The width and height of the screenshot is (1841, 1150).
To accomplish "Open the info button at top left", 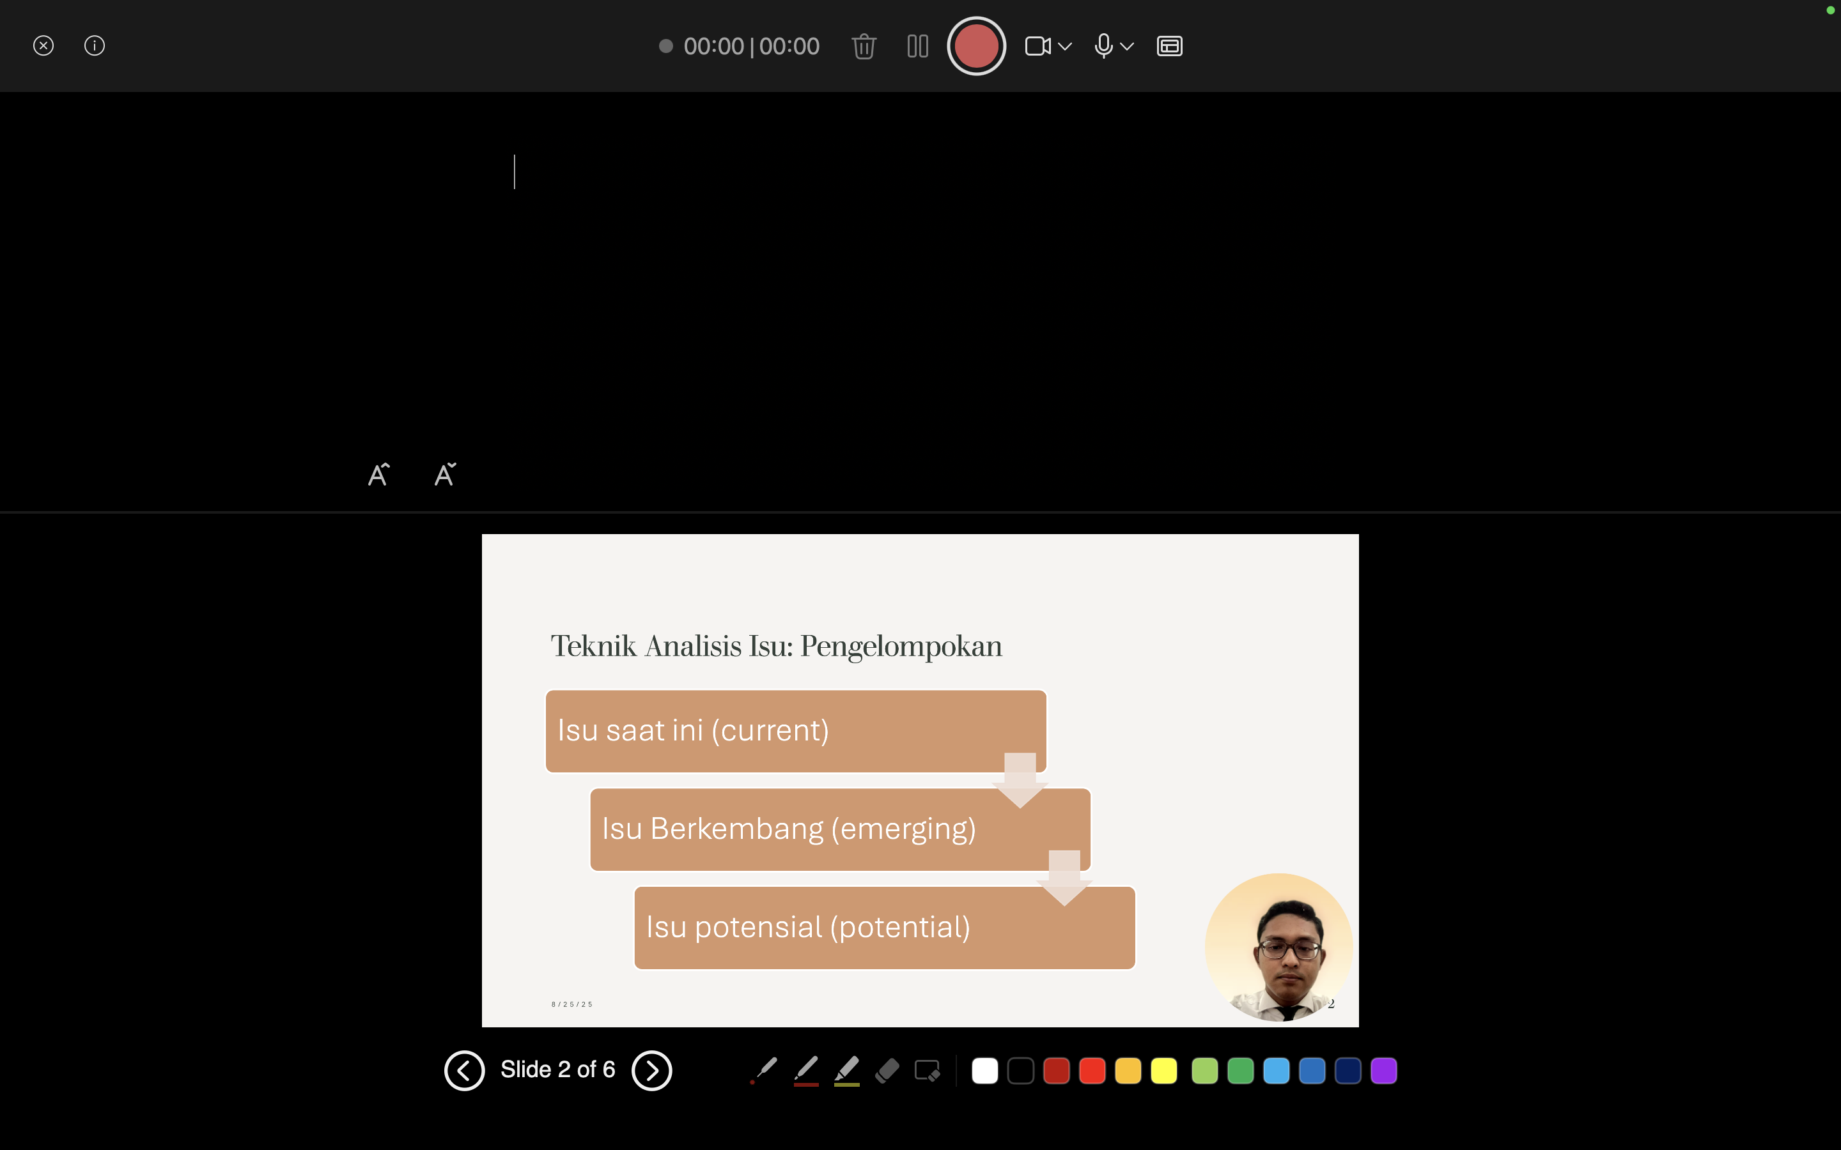I will click(95, 45).
